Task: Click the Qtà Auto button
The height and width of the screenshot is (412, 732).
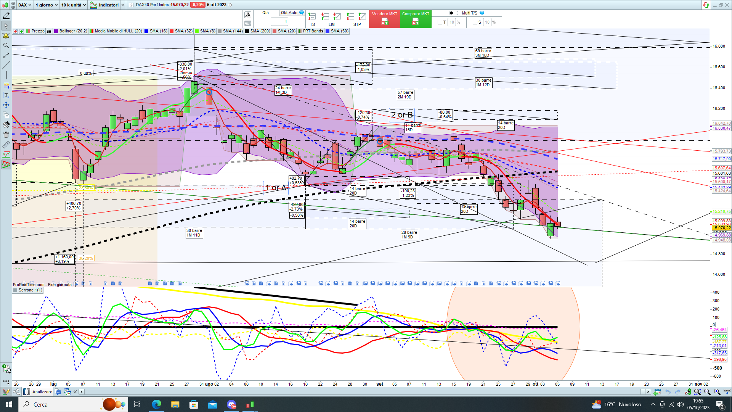Action: (292, 13)
